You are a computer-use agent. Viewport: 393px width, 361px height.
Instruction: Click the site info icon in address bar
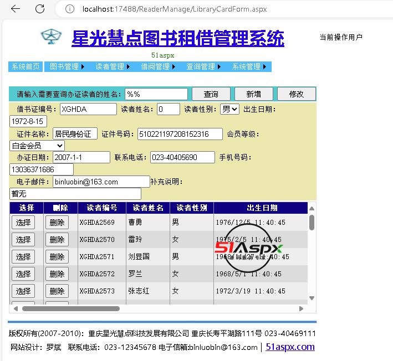(69, 9)
